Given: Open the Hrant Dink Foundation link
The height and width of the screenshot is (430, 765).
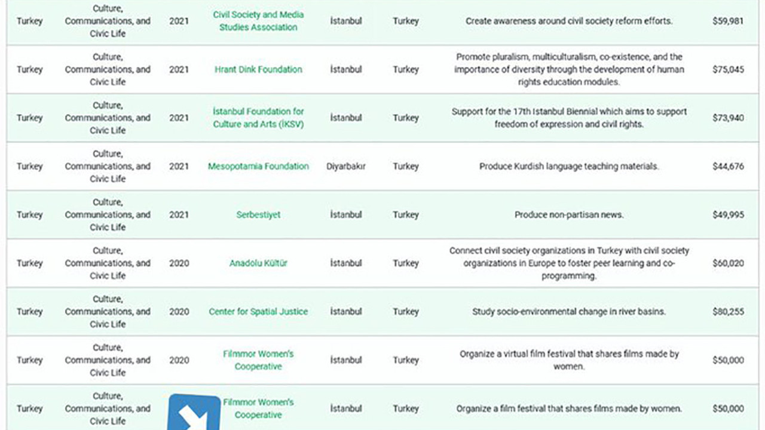Looking at the screenshot, I should [258, 69].
